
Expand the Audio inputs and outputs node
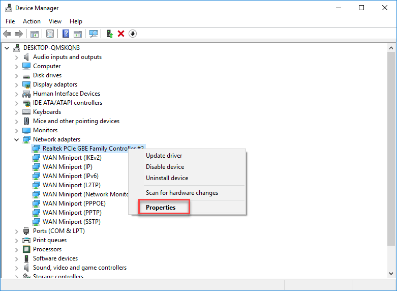[x=16, y=57]
